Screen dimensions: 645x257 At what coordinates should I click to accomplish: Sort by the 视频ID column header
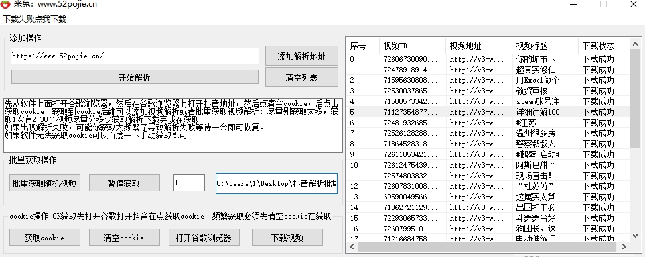[413, 46]
